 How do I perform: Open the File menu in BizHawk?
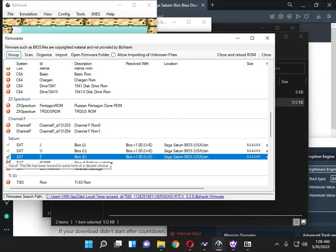point(10,14)
